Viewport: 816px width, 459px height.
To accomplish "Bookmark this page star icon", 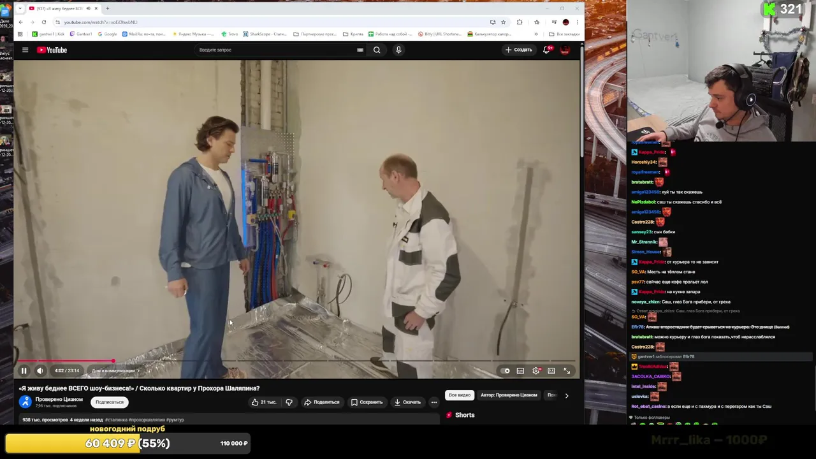I will click(x=503, y=22).
